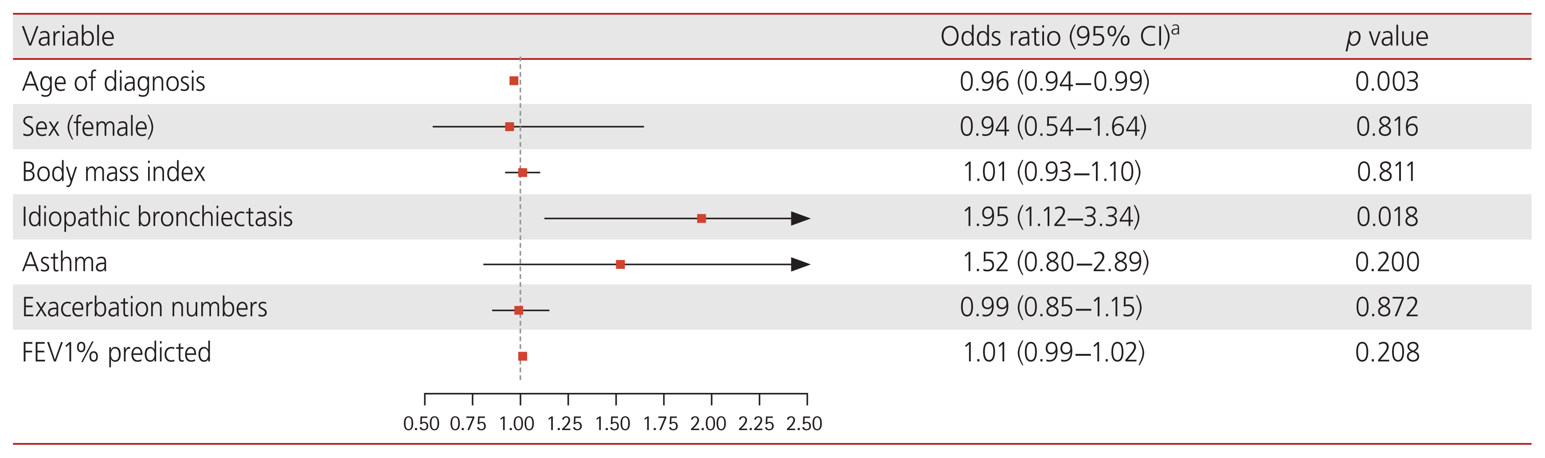Click the arrowhead on Idiopathic bronchiectasis interval

[801, 218]
